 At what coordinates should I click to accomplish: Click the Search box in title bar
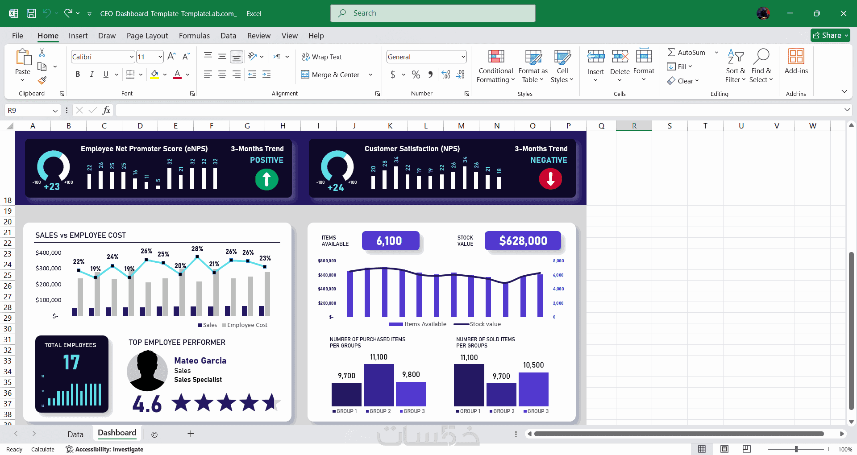point(433,13)
